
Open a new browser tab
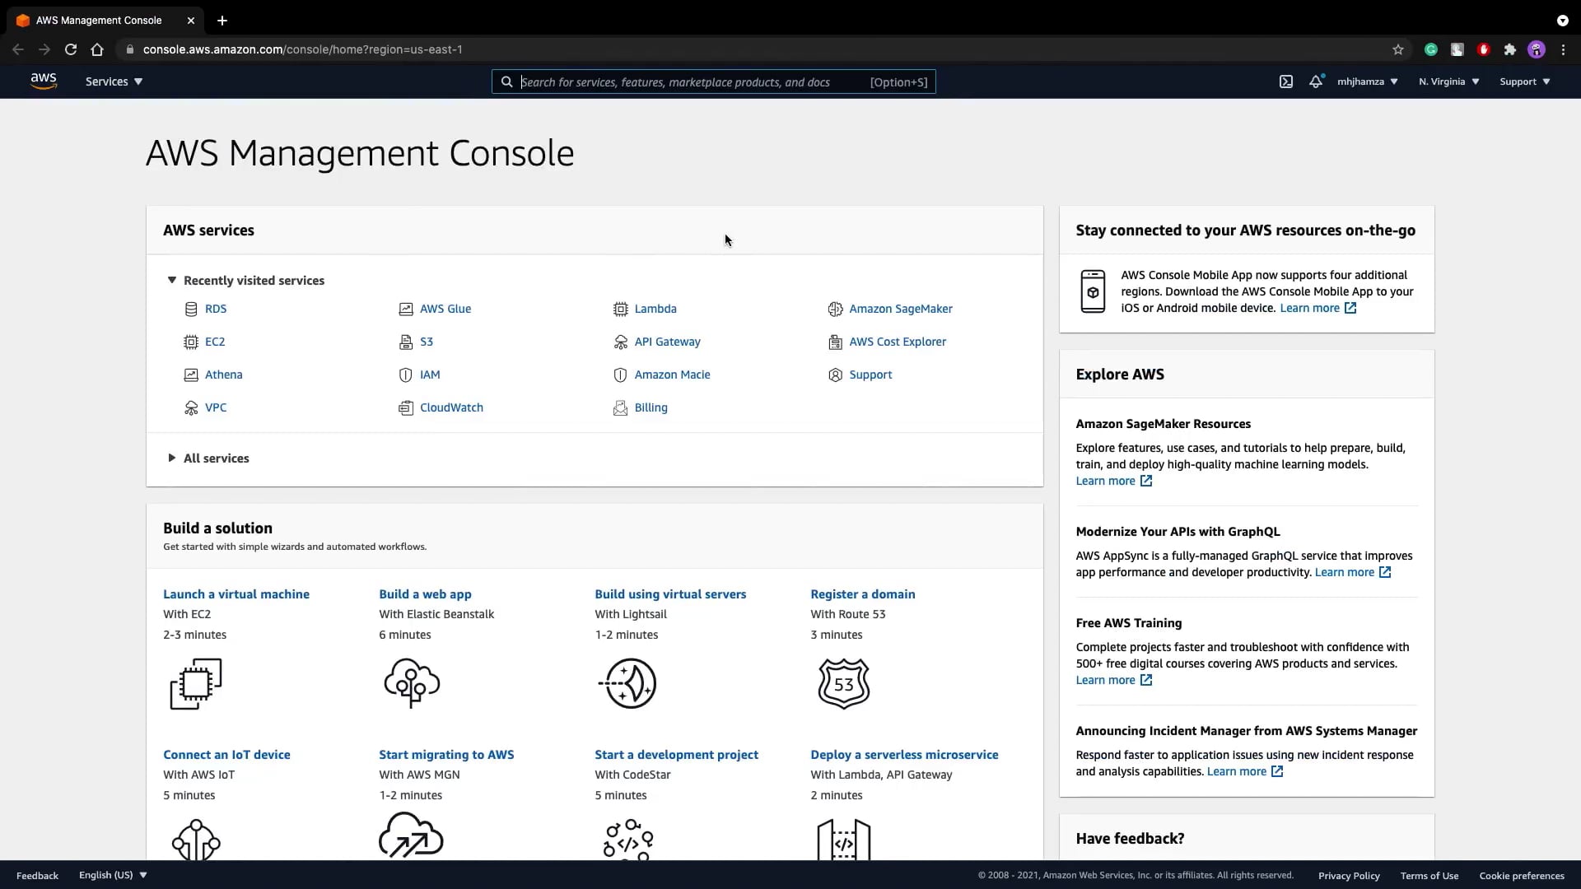222,21
